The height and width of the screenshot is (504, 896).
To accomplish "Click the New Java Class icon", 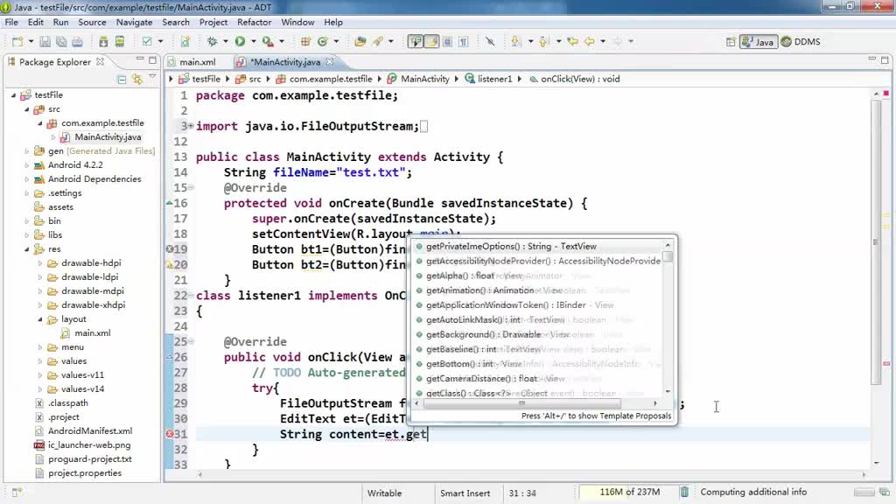I will (322, 42).
